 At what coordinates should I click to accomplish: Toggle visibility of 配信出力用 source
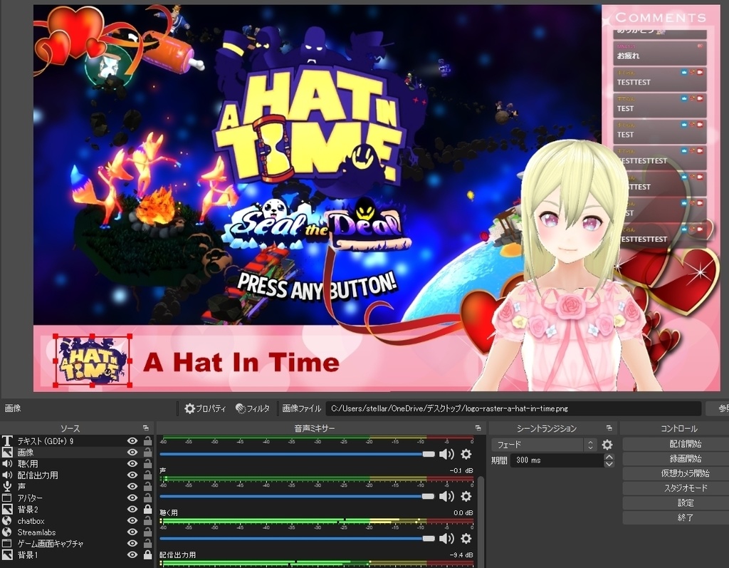132,475
